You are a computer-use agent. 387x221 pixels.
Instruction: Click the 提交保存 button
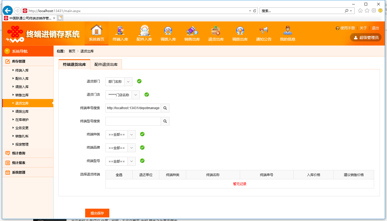click(97, 213)
